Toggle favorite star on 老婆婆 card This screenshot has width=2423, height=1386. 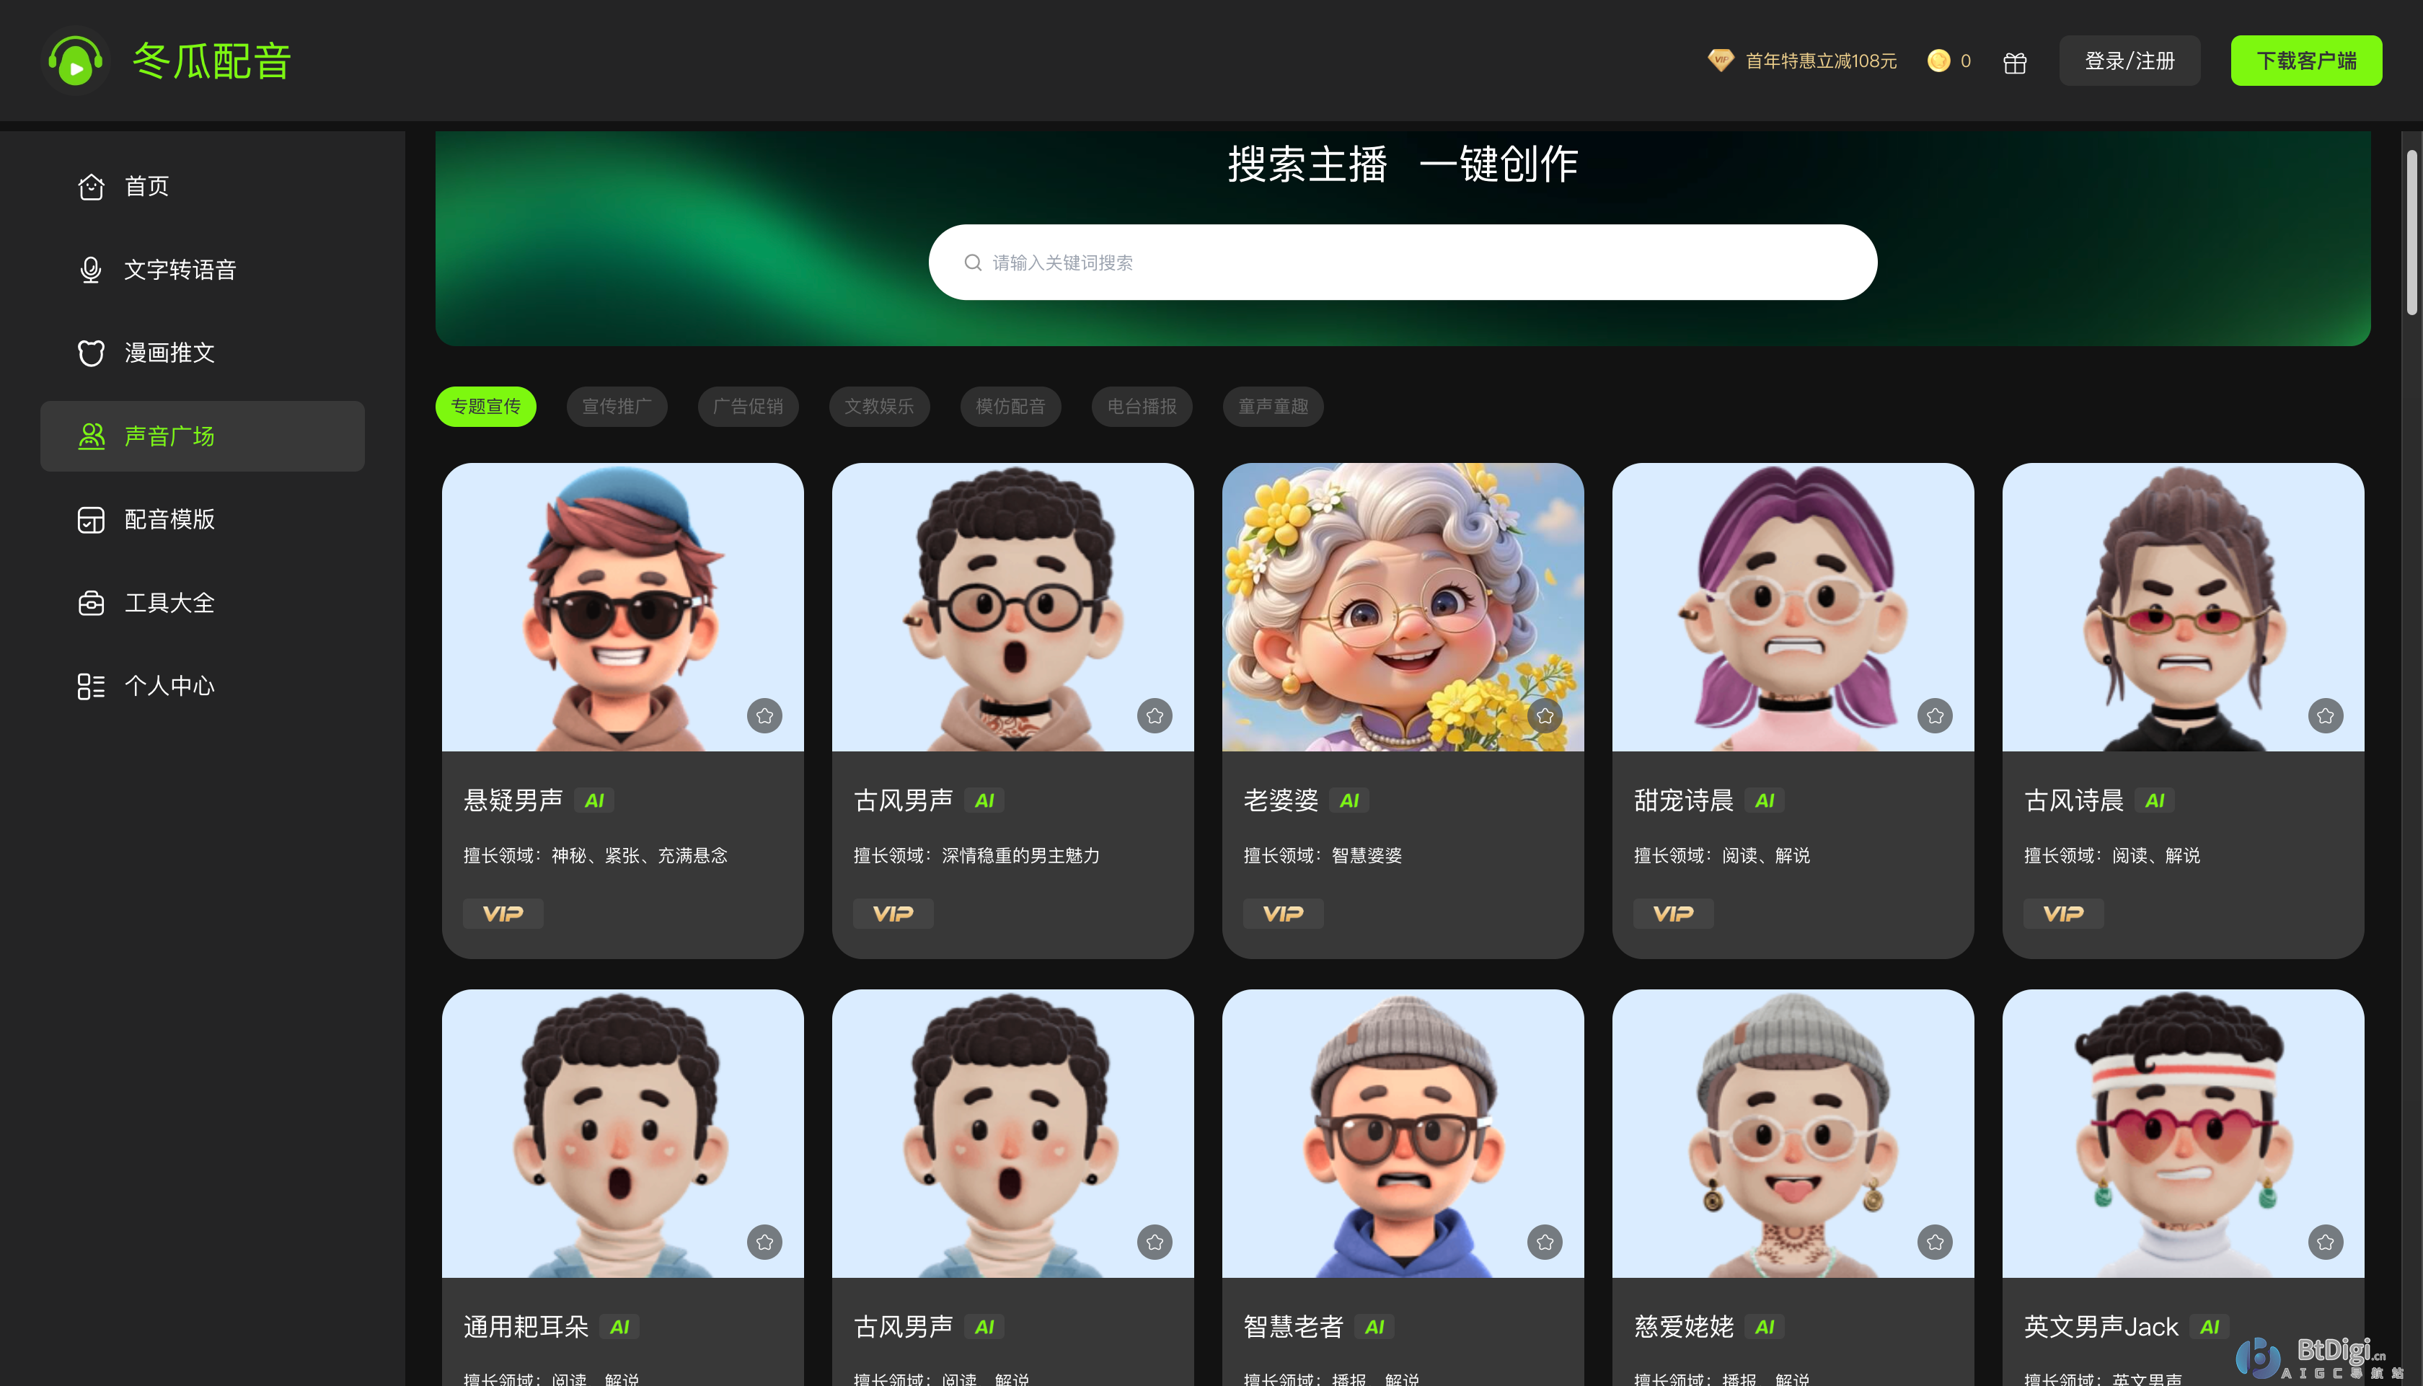coord(1545,716)
